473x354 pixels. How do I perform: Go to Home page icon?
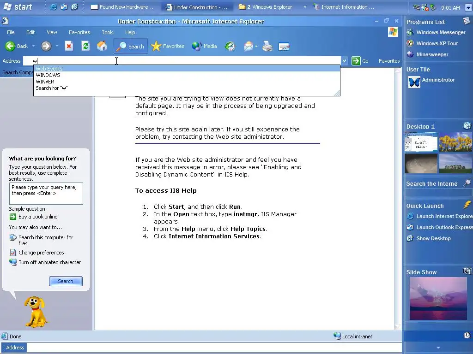click(x=102, y=46)
